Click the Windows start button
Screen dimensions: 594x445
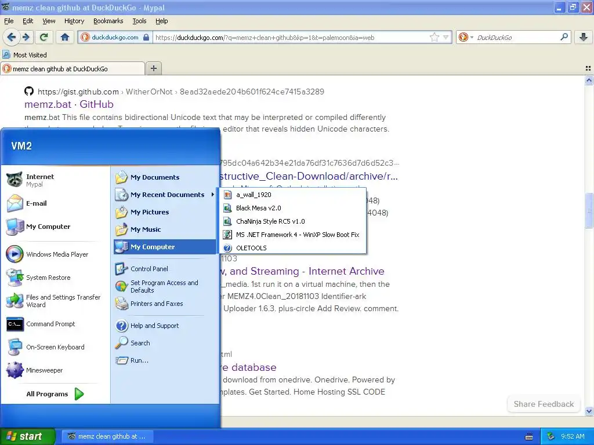click(x=28, y=436)
